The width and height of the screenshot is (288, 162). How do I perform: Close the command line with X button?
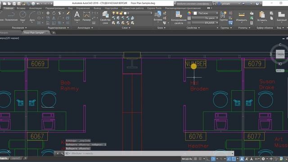click(58, 153)
